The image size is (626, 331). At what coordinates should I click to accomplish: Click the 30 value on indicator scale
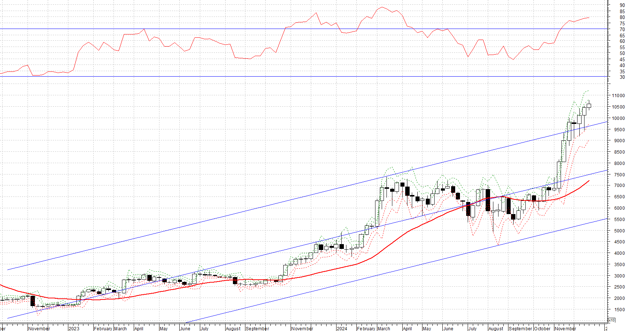(622, 77)
